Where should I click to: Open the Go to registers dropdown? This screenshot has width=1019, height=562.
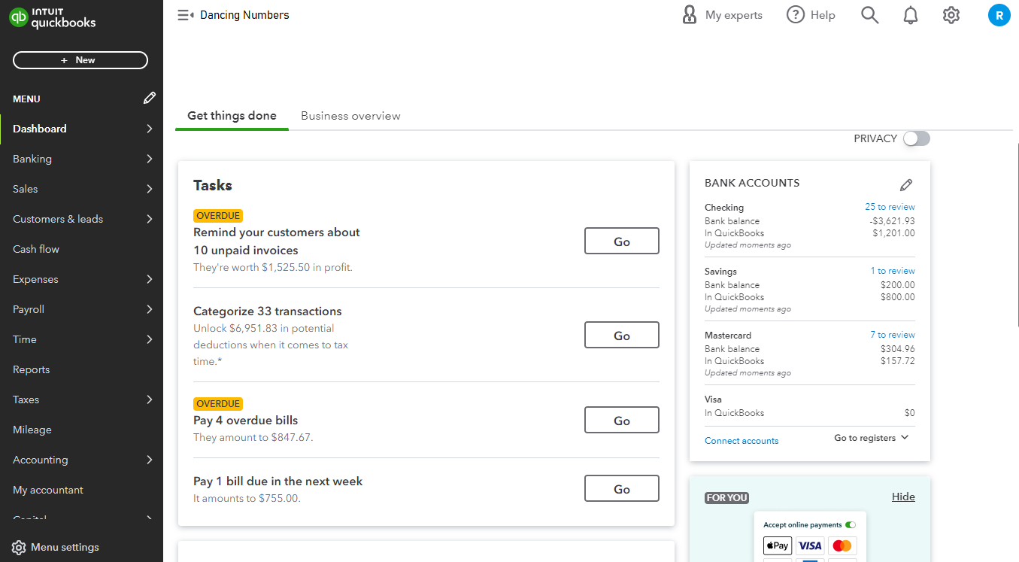(x=870, y=437)
